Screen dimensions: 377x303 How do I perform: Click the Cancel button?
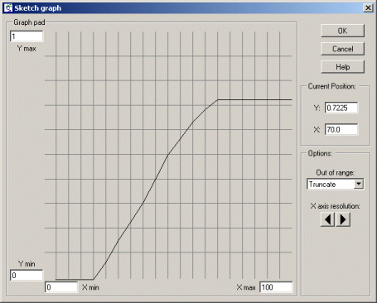pos(342,49)
